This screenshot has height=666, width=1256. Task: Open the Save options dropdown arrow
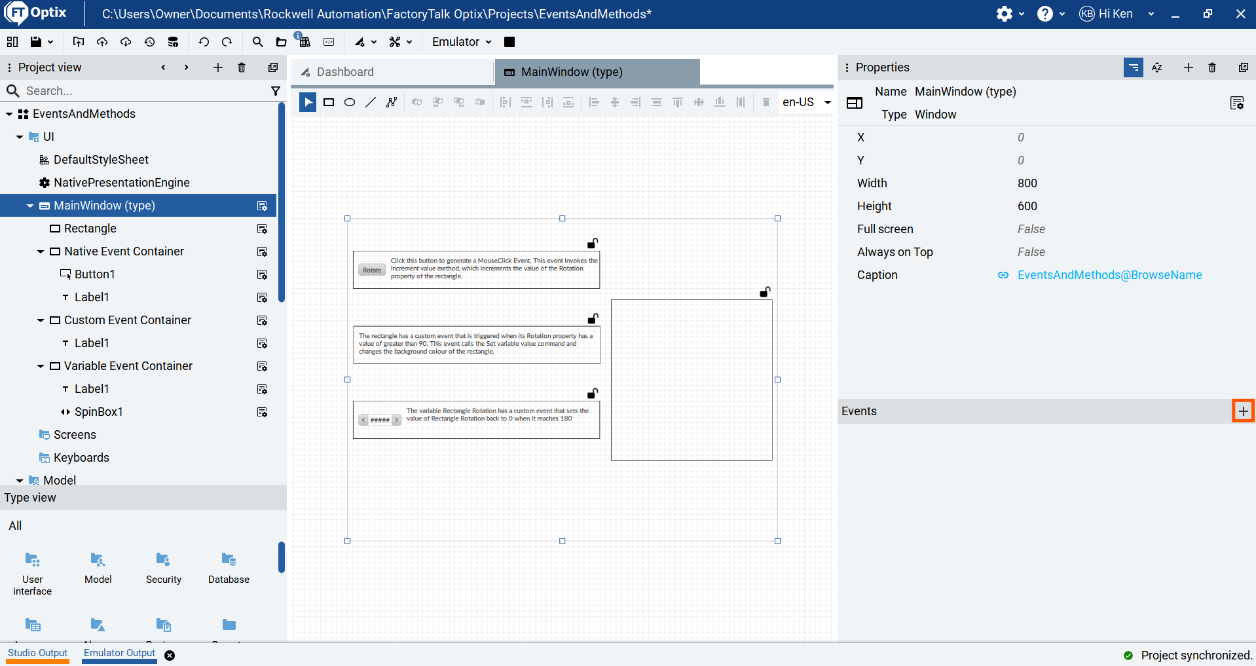pos(50,42)
